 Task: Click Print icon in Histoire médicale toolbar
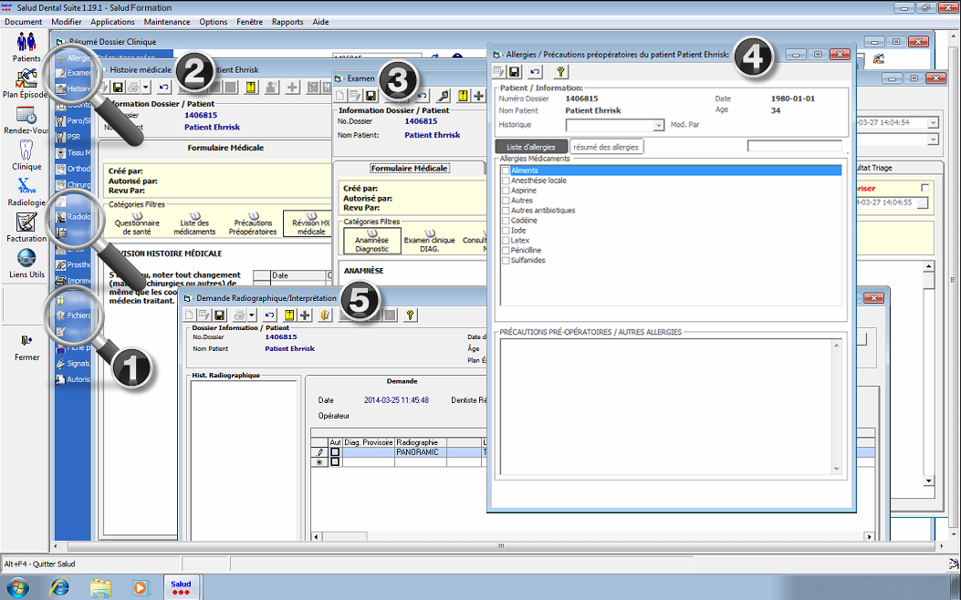click(x=132, y=88)
